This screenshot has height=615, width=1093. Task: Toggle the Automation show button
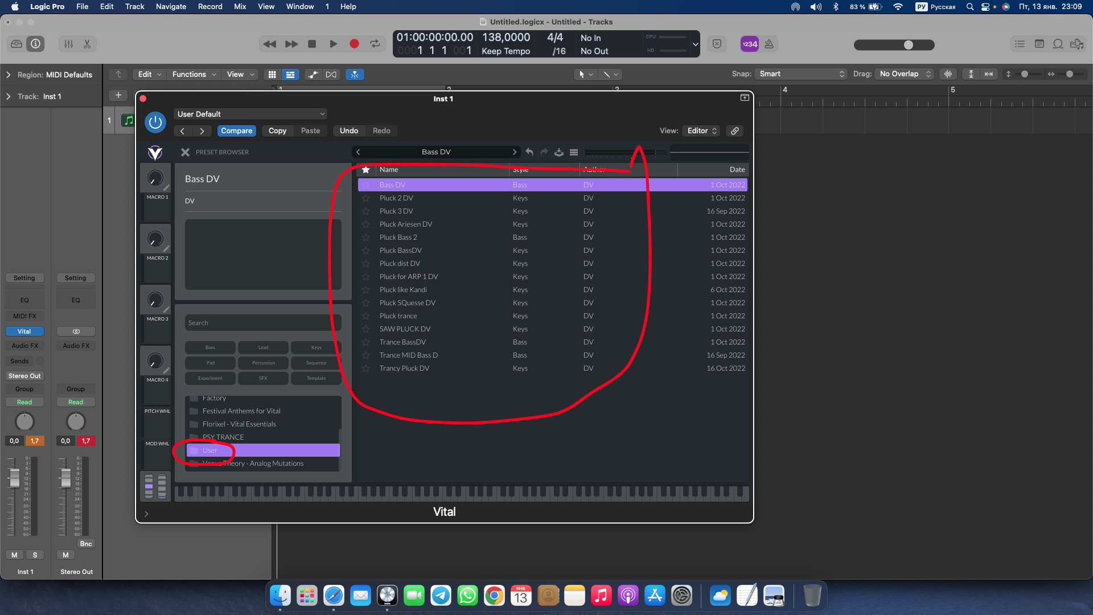coord(313,75)
